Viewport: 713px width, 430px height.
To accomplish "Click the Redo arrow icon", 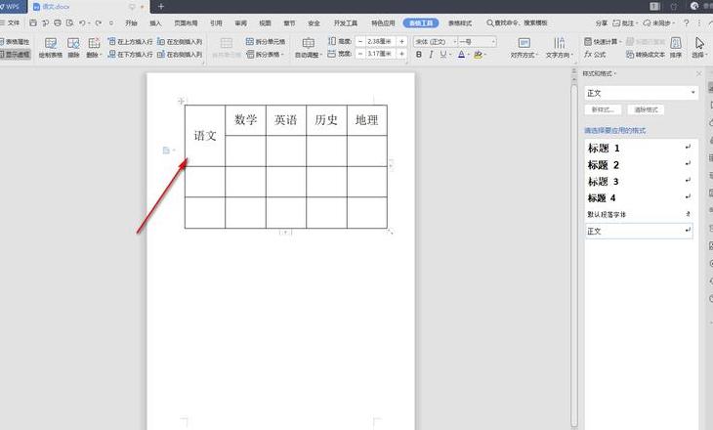I will 99,22.
